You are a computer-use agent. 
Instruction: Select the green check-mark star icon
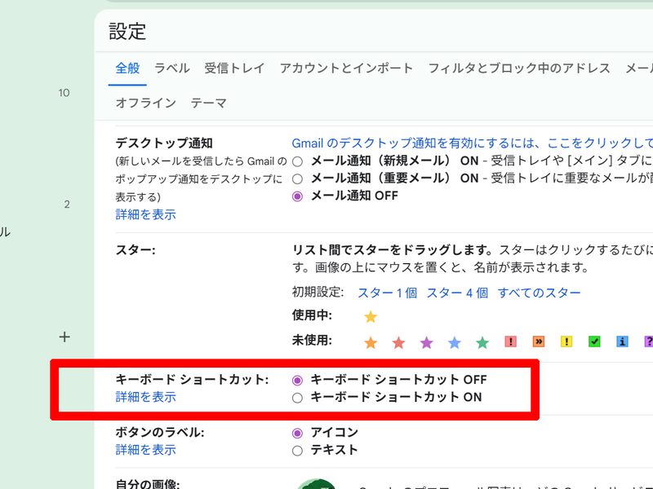click(594, 342)
